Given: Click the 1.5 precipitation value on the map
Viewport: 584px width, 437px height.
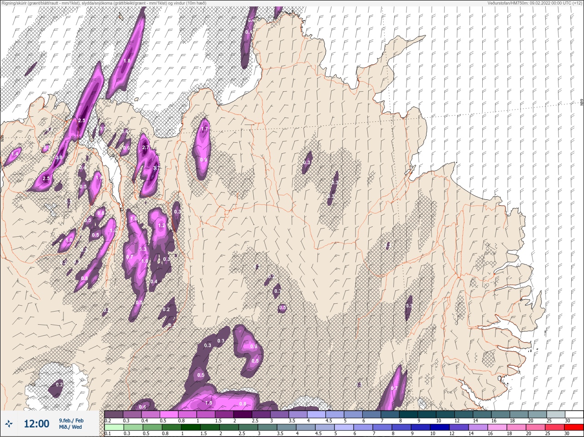Looking at the screenshot, I should pos(209,403).
